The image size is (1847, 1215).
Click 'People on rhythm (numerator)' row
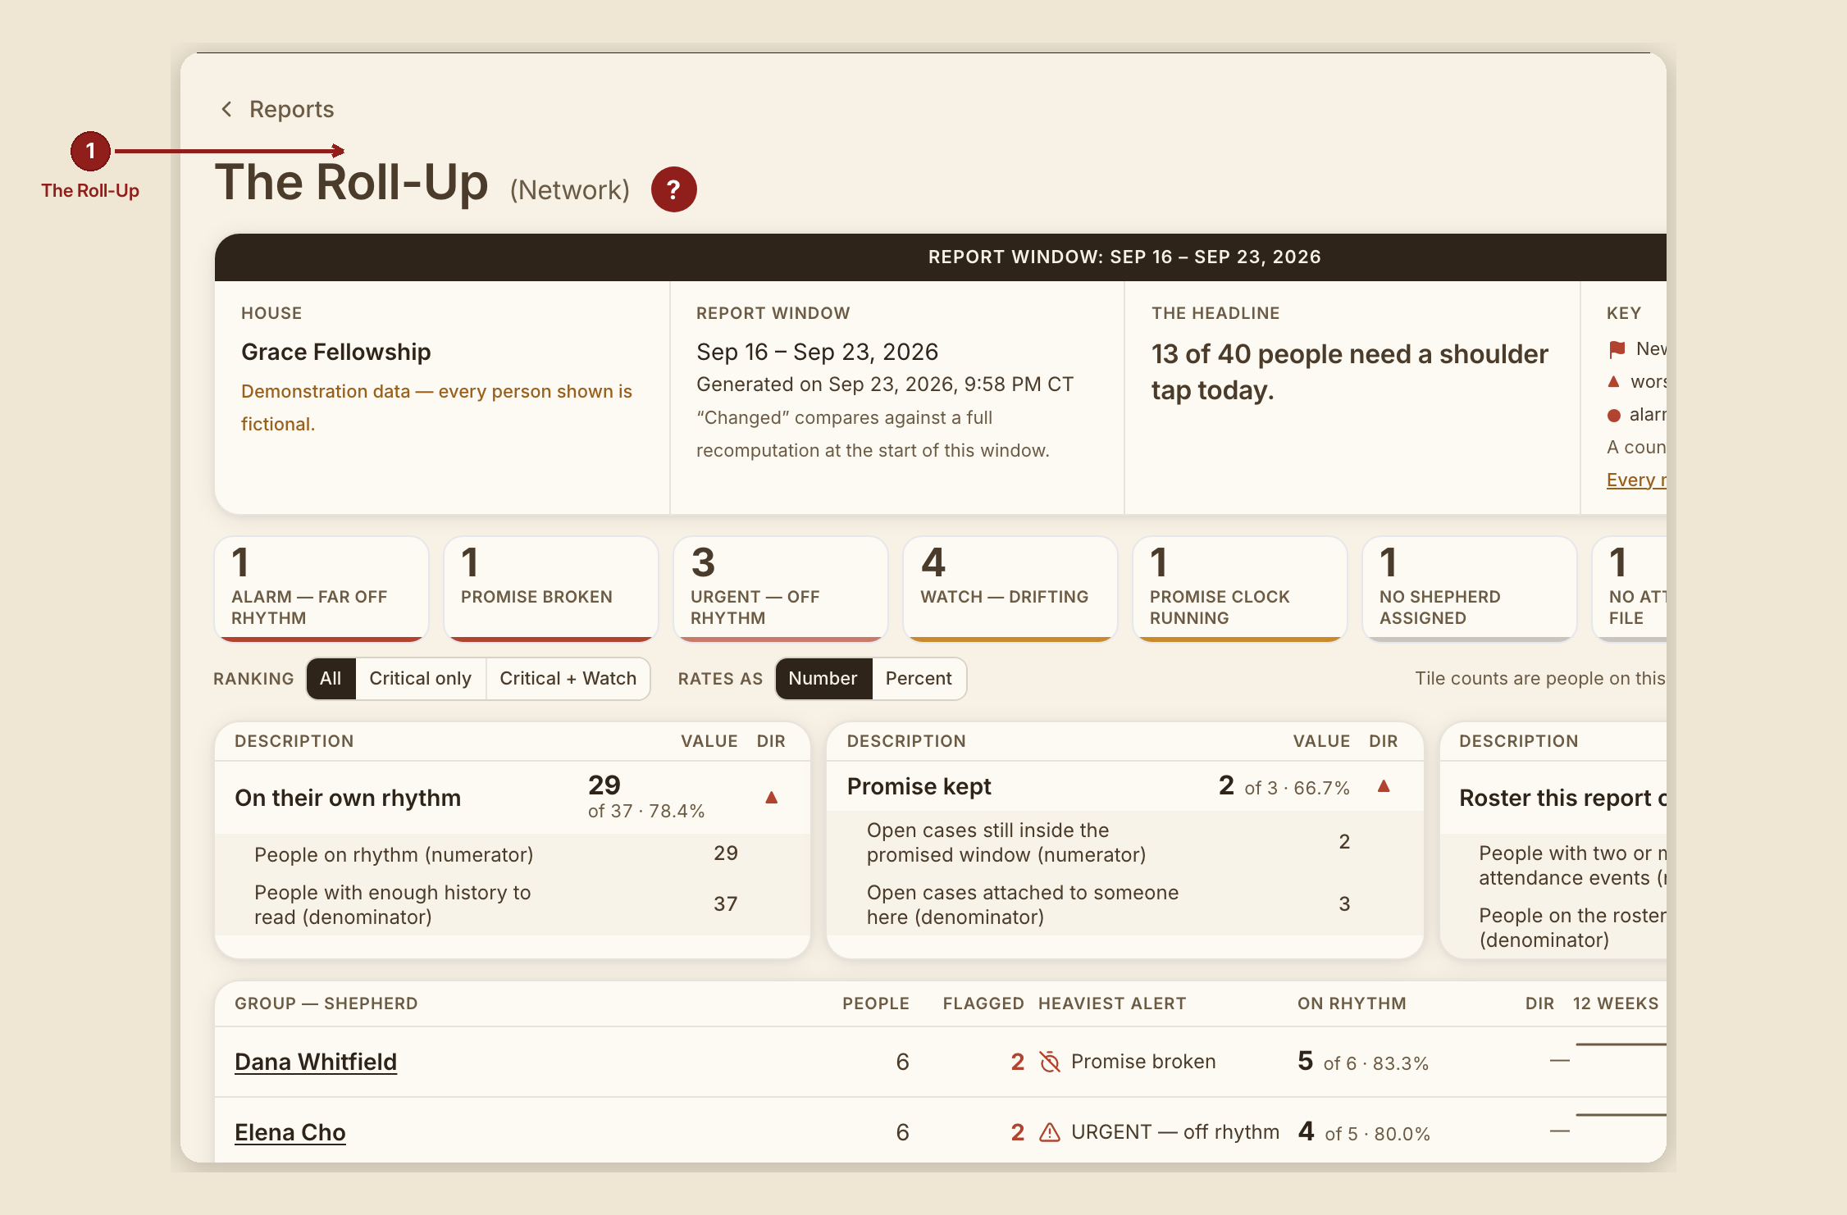(513, 854)
